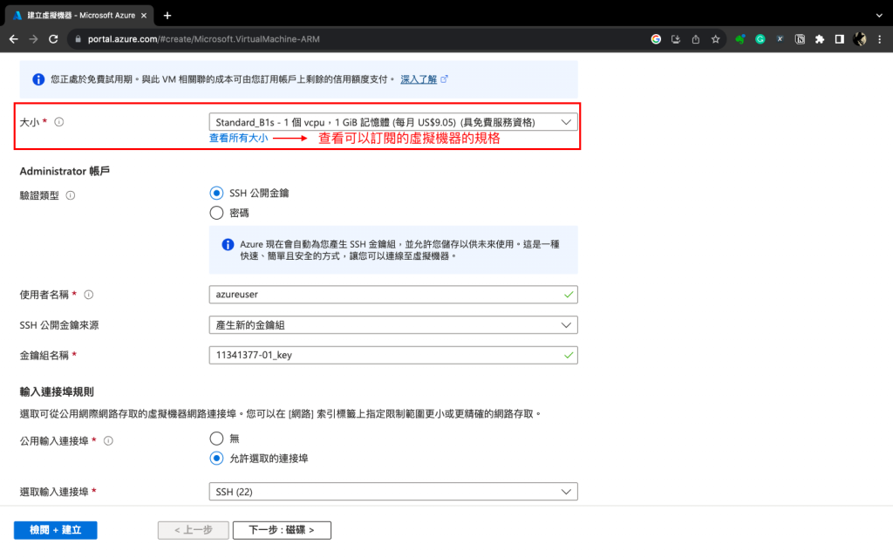This screenshot has height=558, width=893.
Task: Open Chrome three-dot menu
Action: tap(879, 39)
